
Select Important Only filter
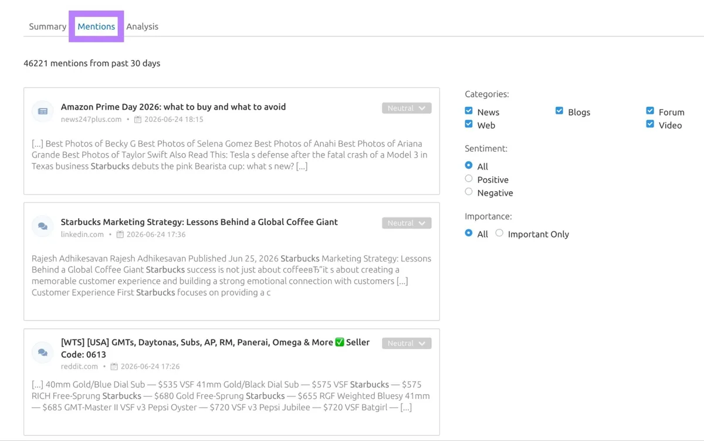[x=499, y=233]
